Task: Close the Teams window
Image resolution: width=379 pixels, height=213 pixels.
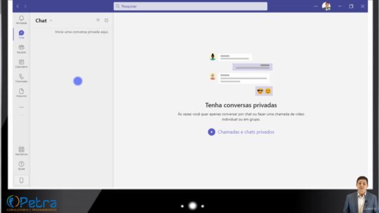Action: point(362,7)
